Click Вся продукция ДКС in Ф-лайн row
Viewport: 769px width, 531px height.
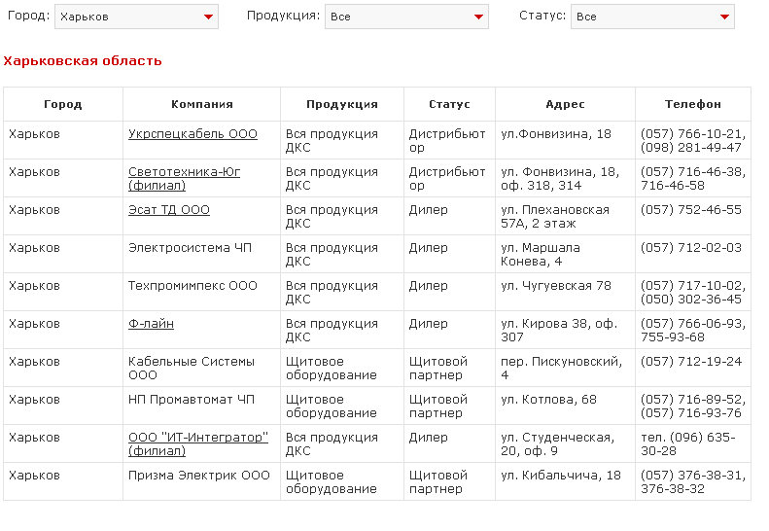[x=332, y=331]
